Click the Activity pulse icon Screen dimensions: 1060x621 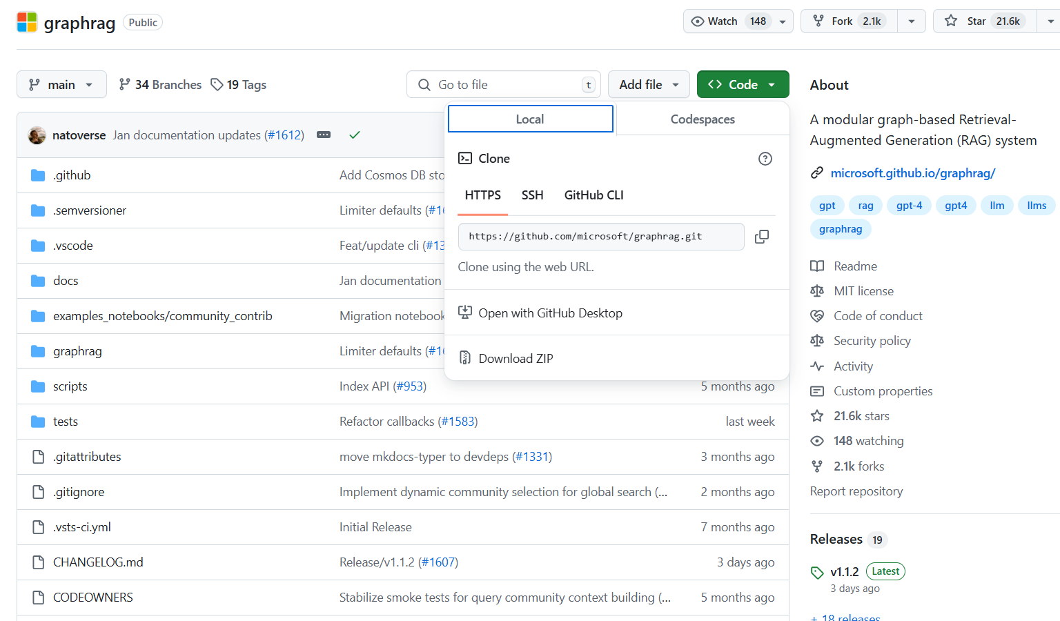click(x=817, y=366)
